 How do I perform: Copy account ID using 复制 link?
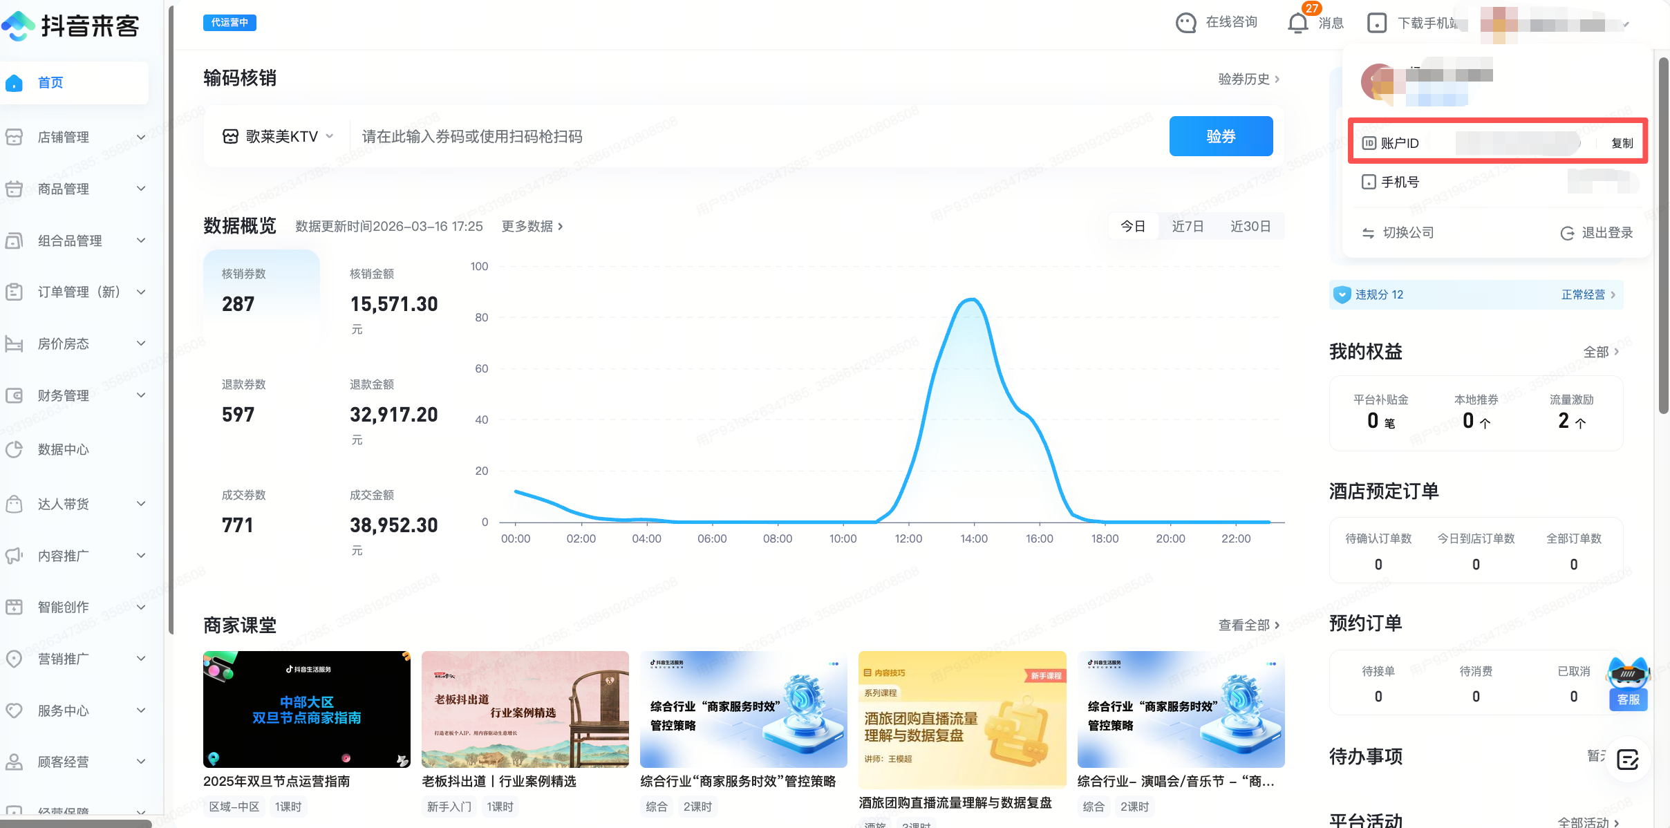(1622, 142)
